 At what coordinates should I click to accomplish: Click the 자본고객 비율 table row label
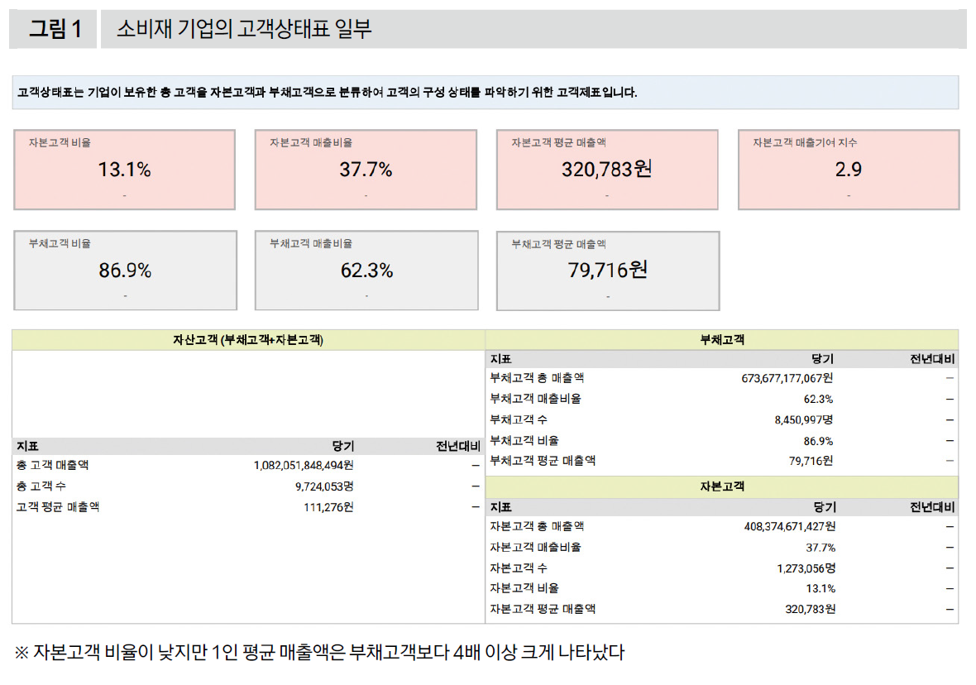(524, 588)
